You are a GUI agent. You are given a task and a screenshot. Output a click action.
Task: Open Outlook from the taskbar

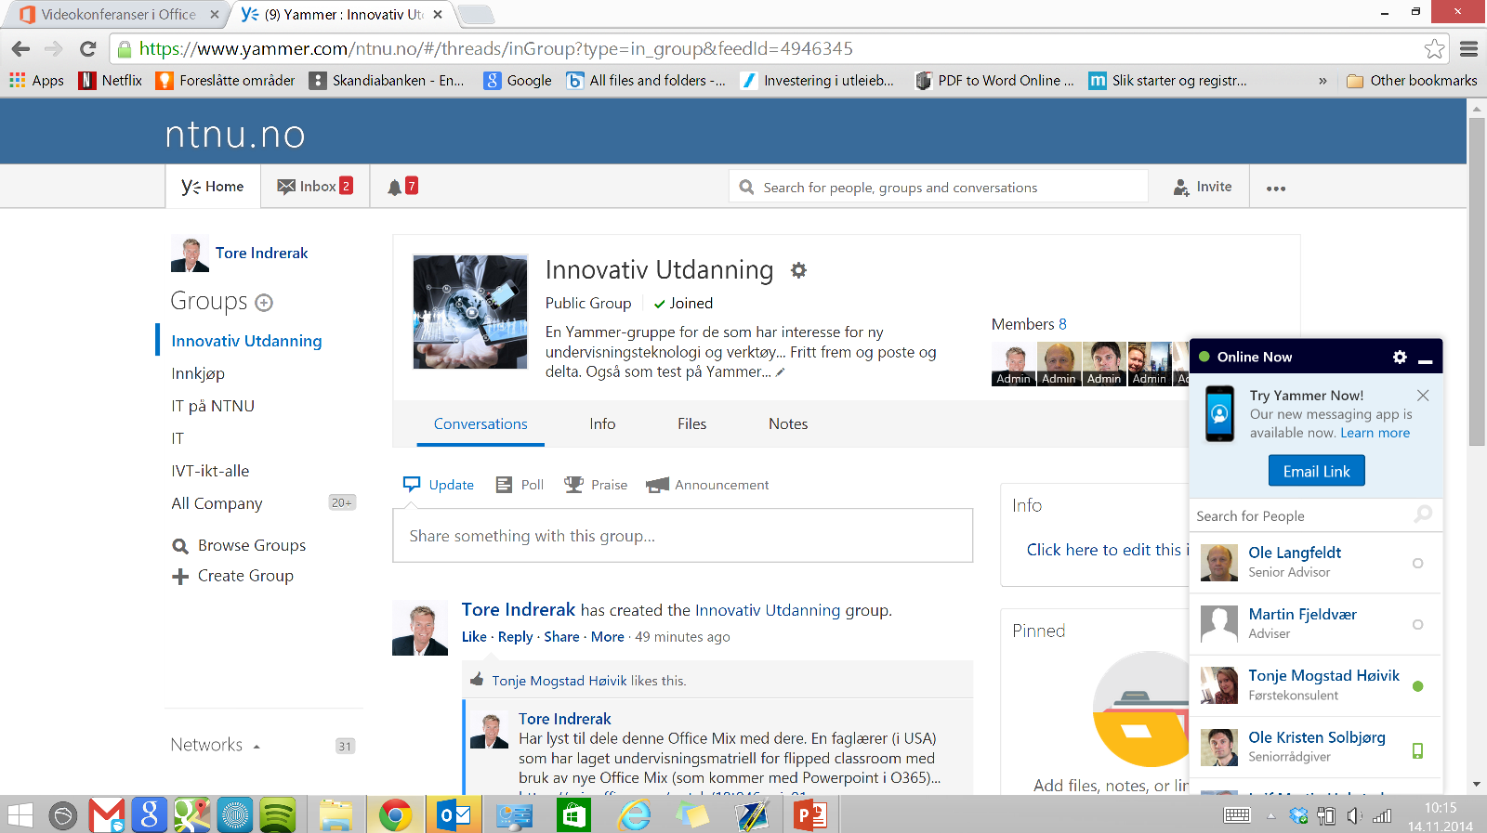(x=454, y=815)
